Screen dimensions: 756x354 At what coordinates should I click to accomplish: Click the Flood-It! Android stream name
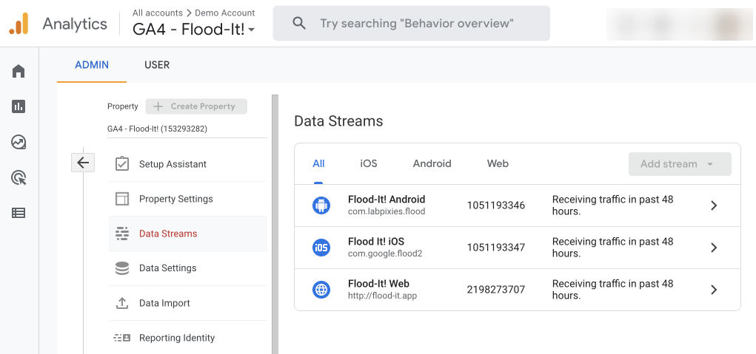pyautogui.click(x=387, y=199)
